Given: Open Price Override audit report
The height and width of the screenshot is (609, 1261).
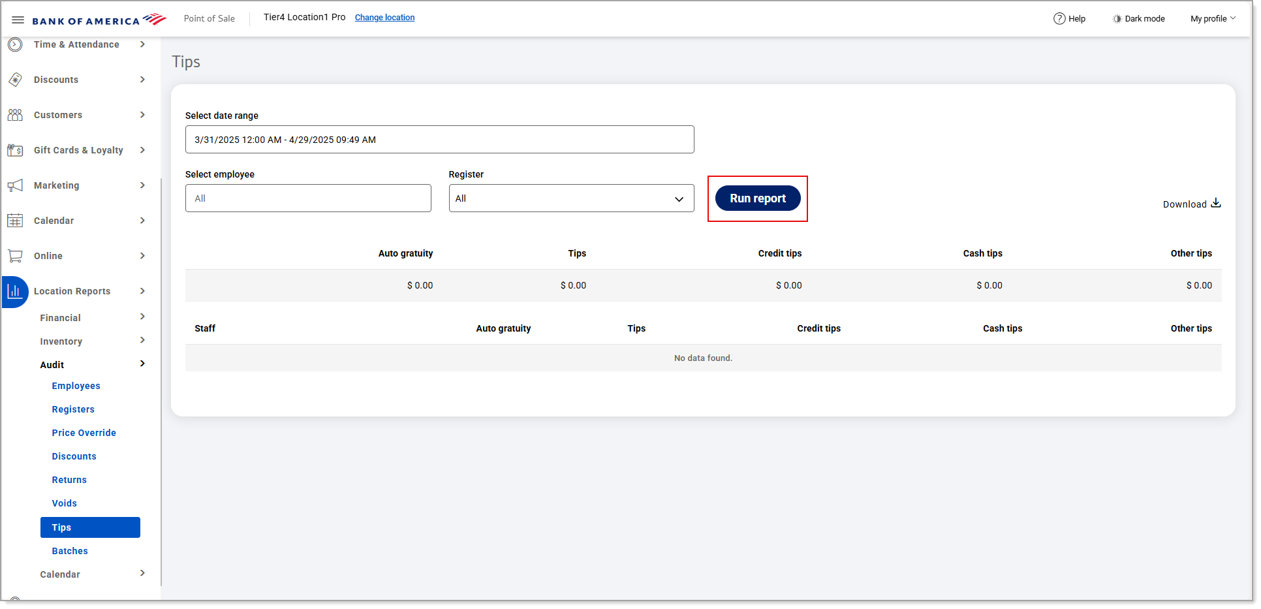Looking at the screenshot, I should click(x=84, y=433).
